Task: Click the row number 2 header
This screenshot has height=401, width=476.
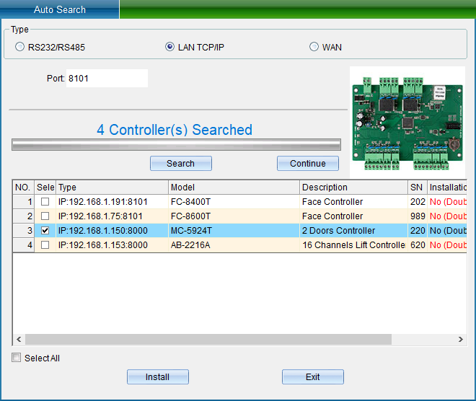Action: point(23,216)
